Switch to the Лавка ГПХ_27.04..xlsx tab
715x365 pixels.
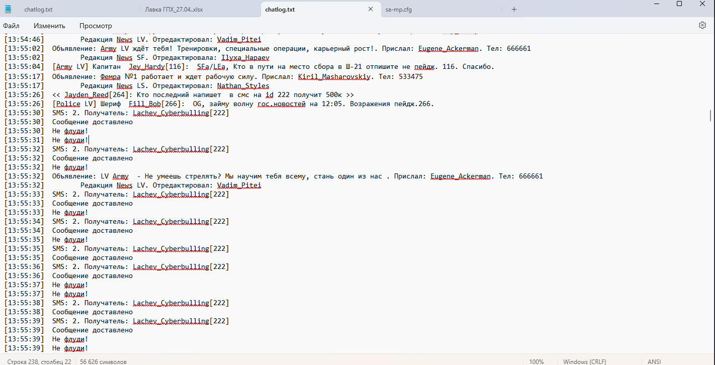tap(173, 10)
